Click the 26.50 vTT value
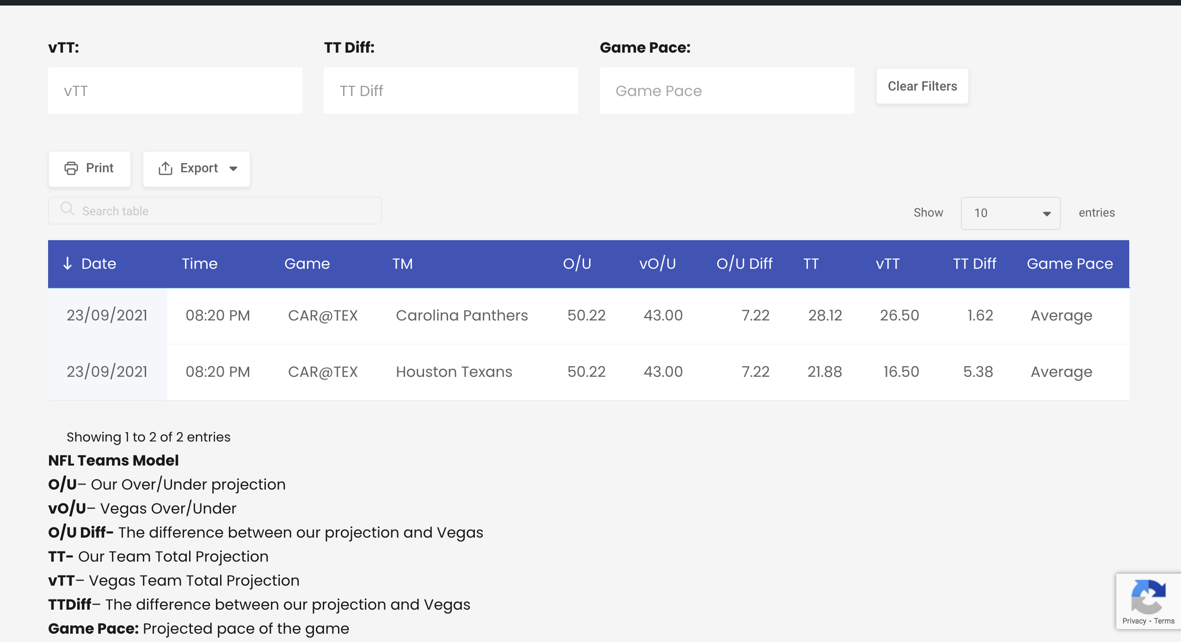Image resolution: width=1181 pixels, height=642 pixels. pyautogui.click(x=899, y=315)
